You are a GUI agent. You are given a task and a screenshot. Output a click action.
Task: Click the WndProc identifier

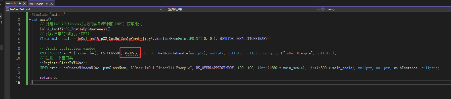pyautogui.click(x=132, y=53)
